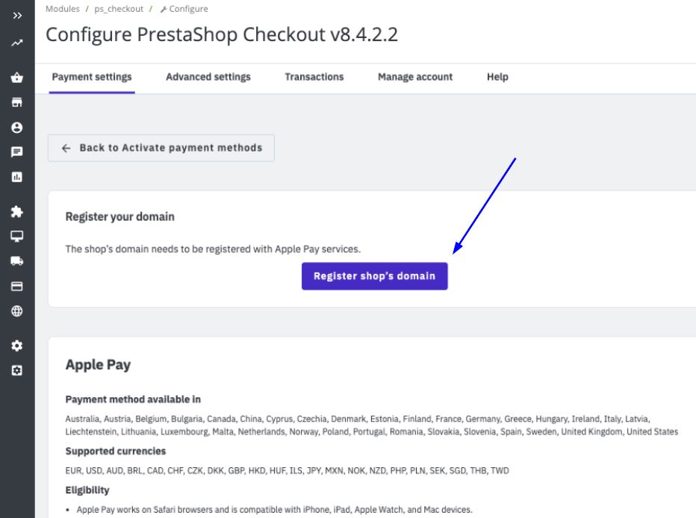Screen dimensions: 696x518
Task: Switch to Transactions tab
Action: 314,77
